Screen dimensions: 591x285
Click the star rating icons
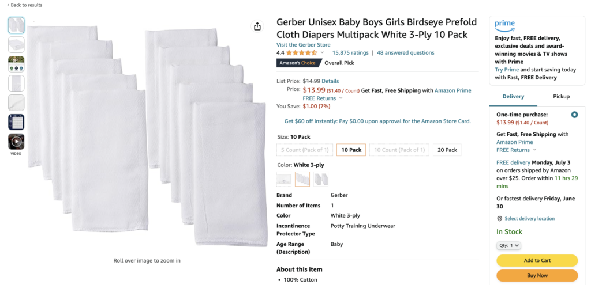tap(301, 53)
